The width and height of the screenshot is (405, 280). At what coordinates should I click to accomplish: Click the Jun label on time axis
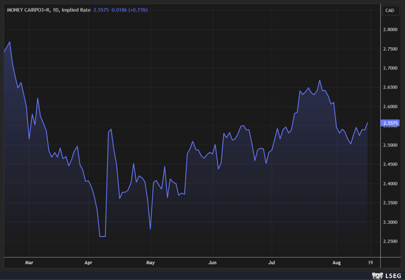212,262
